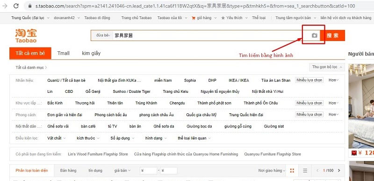Image resolution: width=374 pixels, height=181 pixels.
Task: Expand 'Hơn' in region row
Action: 334,103
